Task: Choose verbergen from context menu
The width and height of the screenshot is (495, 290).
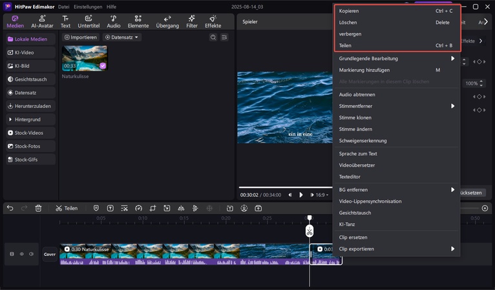Action: 396,34
